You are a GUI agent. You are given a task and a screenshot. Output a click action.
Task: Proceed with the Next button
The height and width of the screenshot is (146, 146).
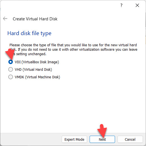102,139
